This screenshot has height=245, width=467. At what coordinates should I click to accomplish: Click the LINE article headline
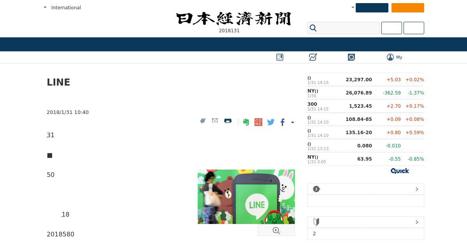(58, 82)
